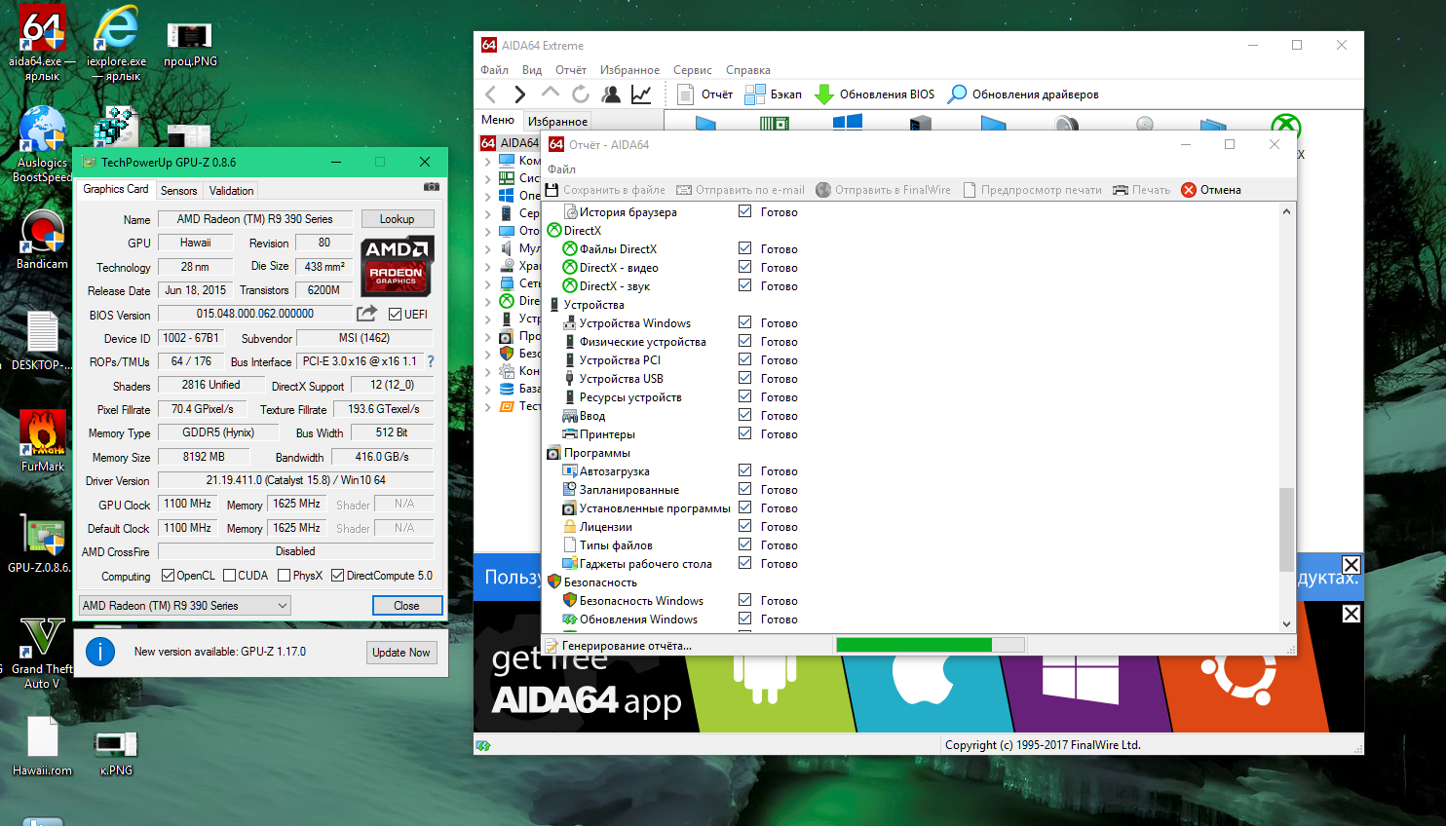Screen dimensions: 1446x826
Task: Click the iexplore.exe shortcut desktop icon
Action: tap(116, 44)
